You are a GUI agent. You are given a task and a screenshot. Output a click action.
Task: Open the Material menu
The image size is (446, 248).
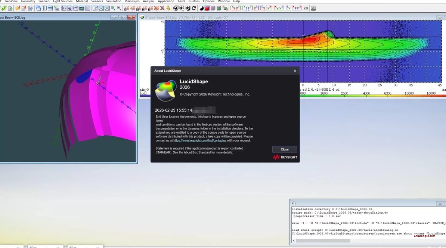coord(82,1)
